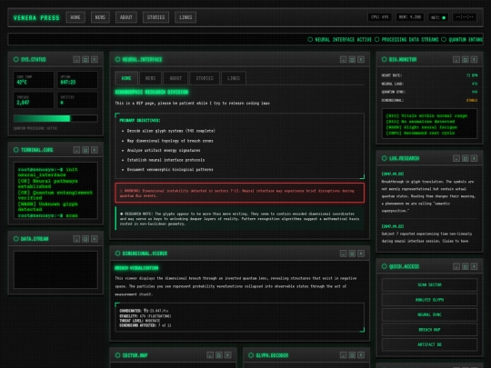Click the clock display in the header

pyautogui.click(x=465, y=17)
